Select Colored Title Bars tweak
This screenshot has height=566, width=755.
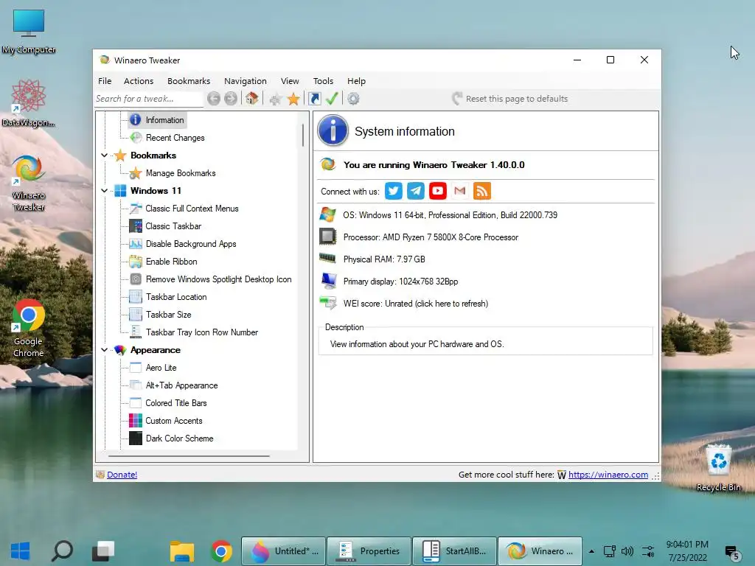tap(175, 403)
